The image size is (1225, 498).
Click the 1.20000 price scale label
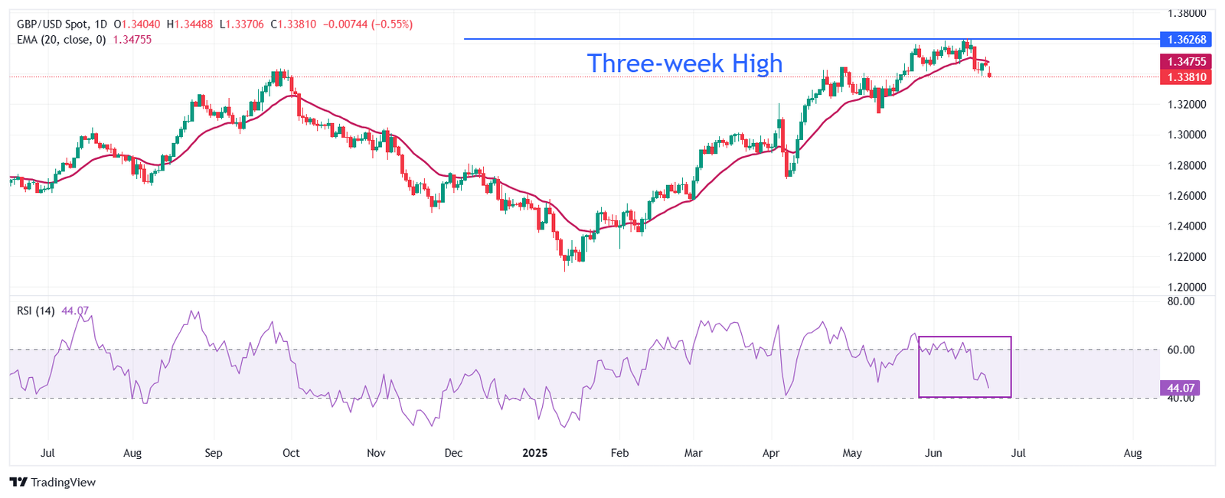1187,287
